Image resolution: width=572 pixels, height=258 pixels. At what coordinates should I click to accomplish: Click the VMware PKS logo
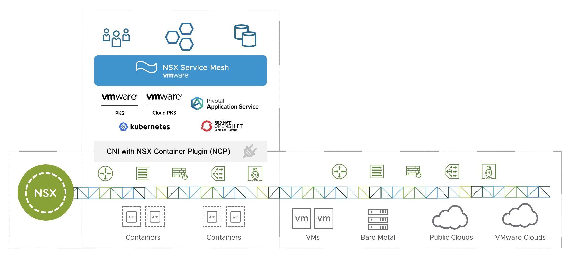pyautogui.click(x=120, y=104)
